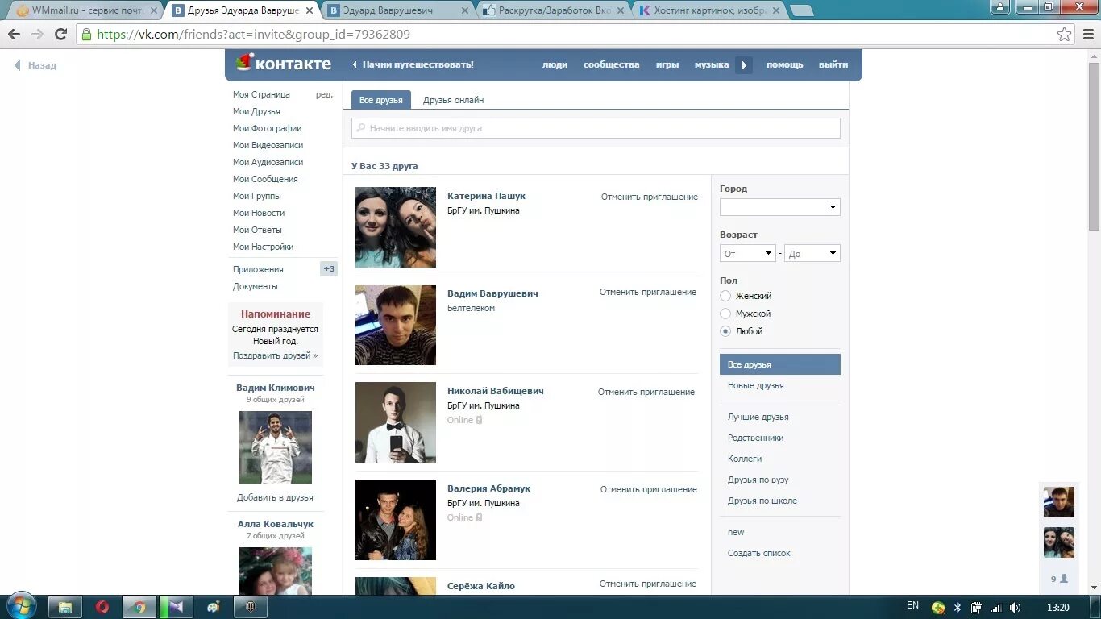Click помощь in header menu
This screenshot has width=1101, height=619.
[784, 64]
